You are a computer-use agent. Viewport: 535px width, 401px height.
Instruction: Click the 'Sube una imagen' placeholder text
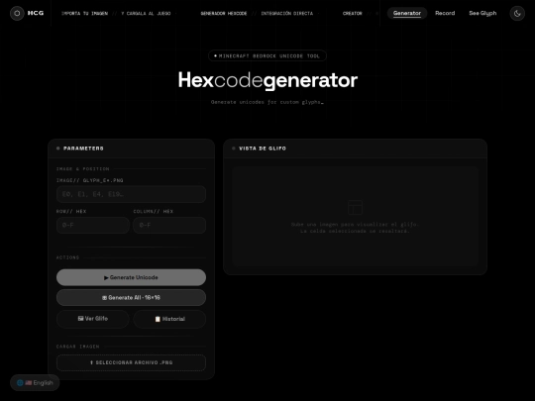tap(355, 228)
